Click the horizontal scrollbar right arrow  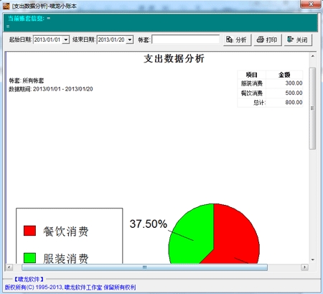tap(304, 267)
